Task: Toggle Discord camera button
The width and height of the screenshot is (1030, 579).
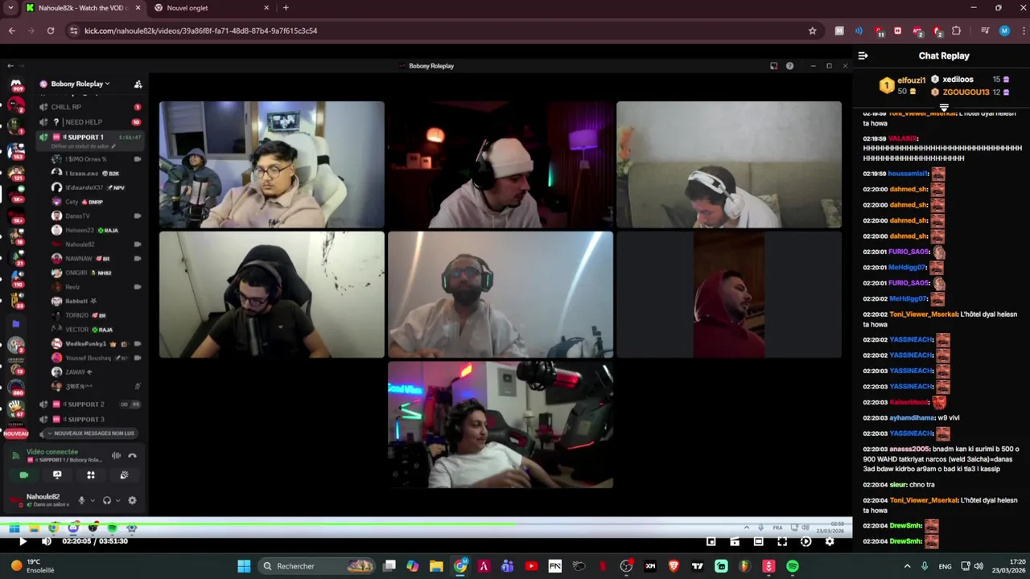Action: coord(23,475)
